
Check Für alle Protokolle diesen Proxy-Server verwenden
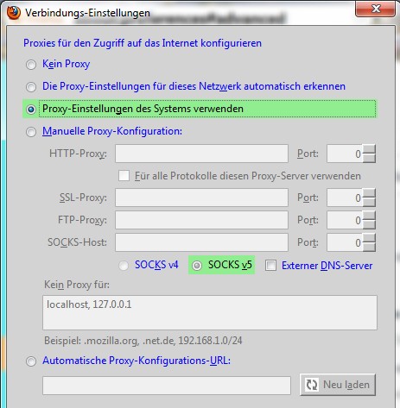point(124,176)
